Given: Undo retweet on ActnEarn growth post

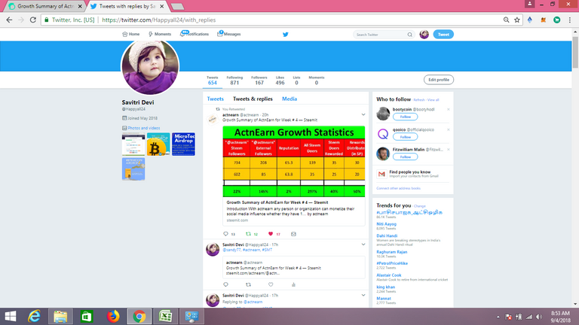Looking at the screenshot, I should (248, 234).
